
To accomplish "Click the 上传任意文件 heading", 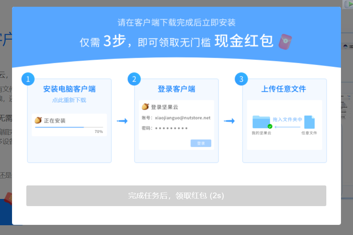I will coord(284,89).
